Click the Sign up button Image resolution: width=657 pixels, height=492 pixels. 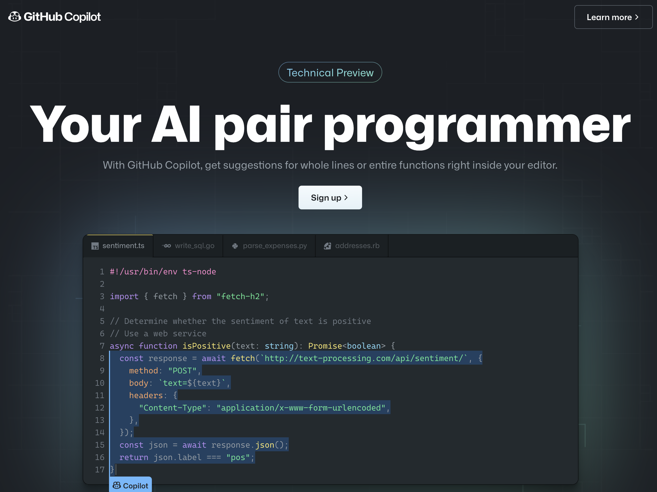click(x=330, y=198)
